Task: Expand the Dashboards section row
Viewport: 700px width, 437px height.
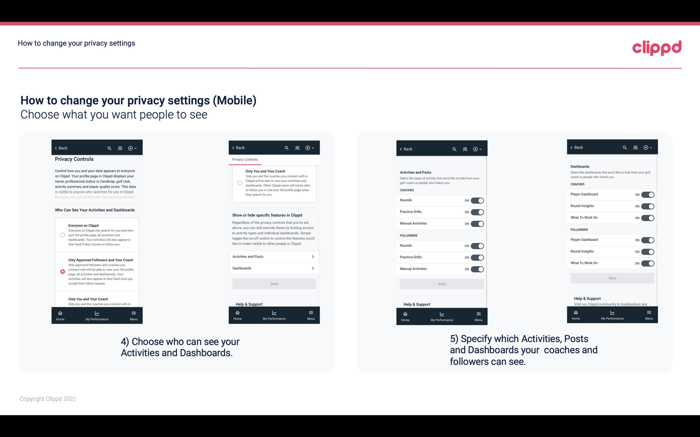Action: tap(274, 268)
